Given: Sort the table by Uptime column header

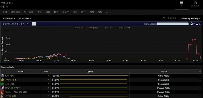Looking at the screenshot, I should (90, 71).
